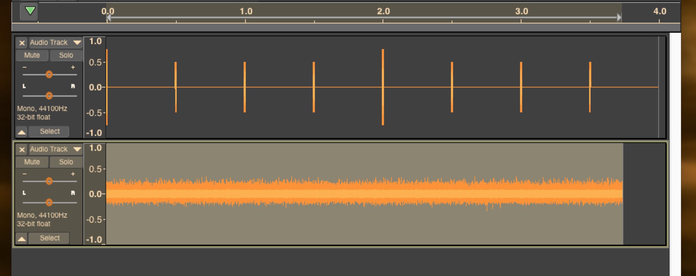Click the second track's pan slider knob
The width and height of the screenshot is (696, 276).
[x=49, y=202]
